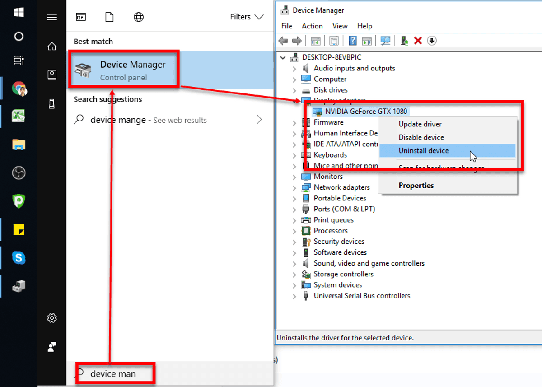
Task: Expand the Computer node chevron
Action: (x=294, y=79)
